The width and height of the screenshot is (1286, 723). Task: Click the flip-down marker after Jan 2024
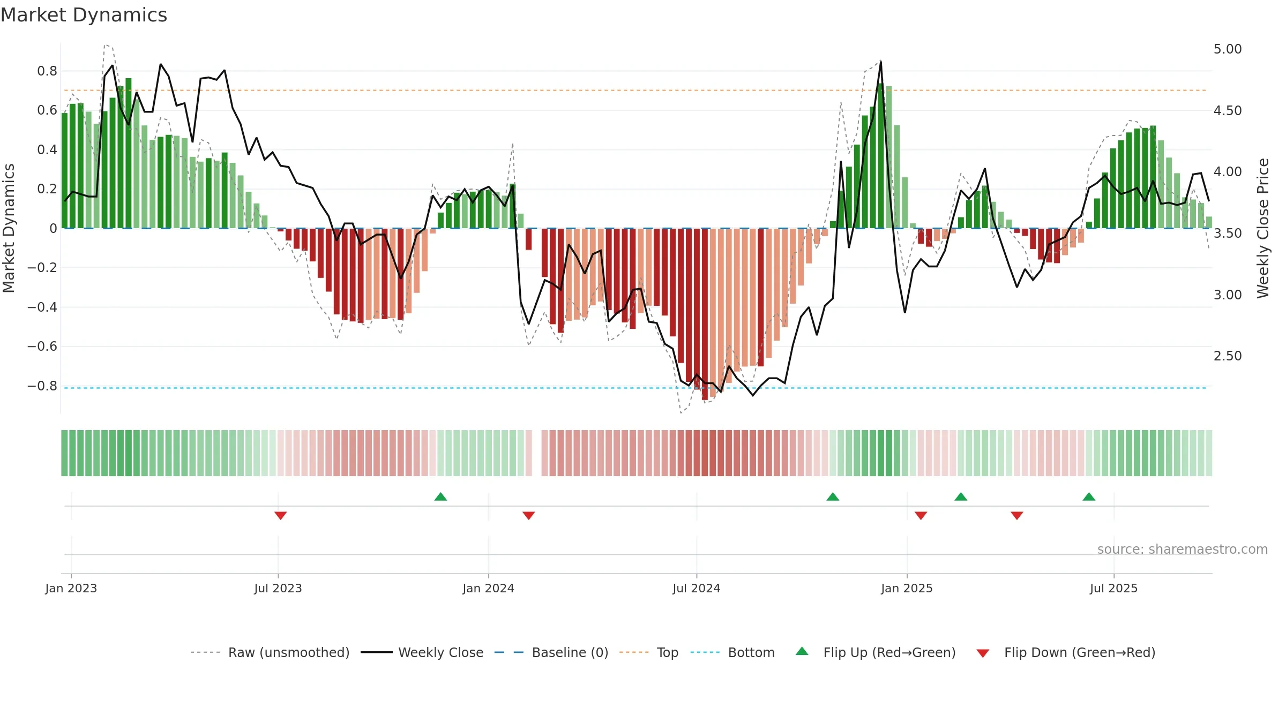pyautogui.click(x=528, y=515)
